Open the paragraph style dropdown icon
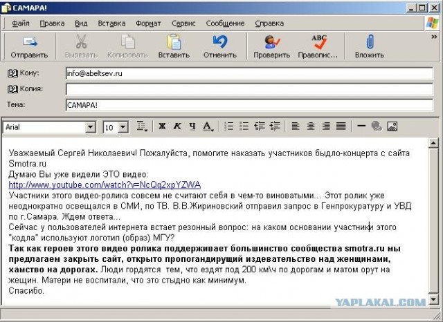The width and height of the screenshot is (443, 322). click(x=142, y=126)
